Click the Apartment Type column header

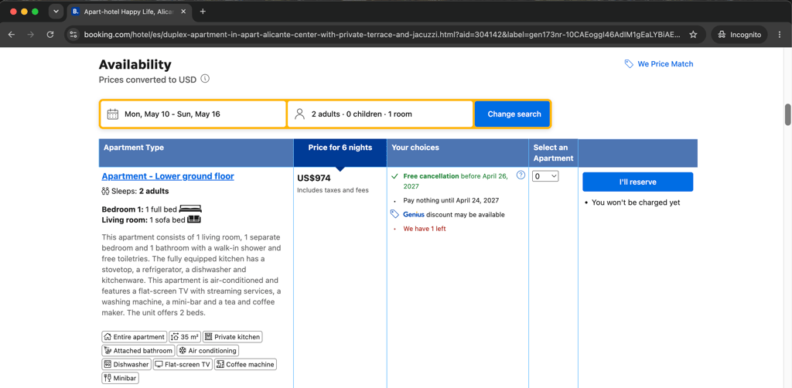[x=196, y=153]
